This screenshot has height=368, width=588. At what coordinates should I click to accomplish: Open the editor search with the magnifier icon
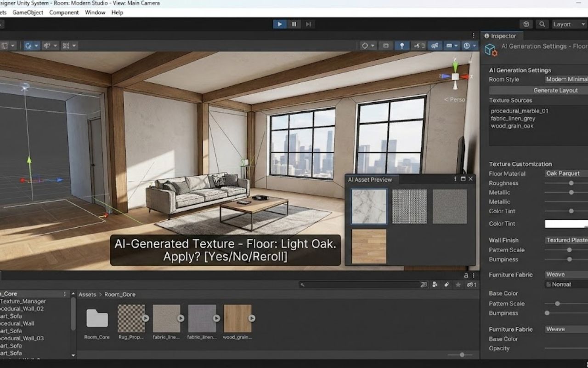point(542,24)
